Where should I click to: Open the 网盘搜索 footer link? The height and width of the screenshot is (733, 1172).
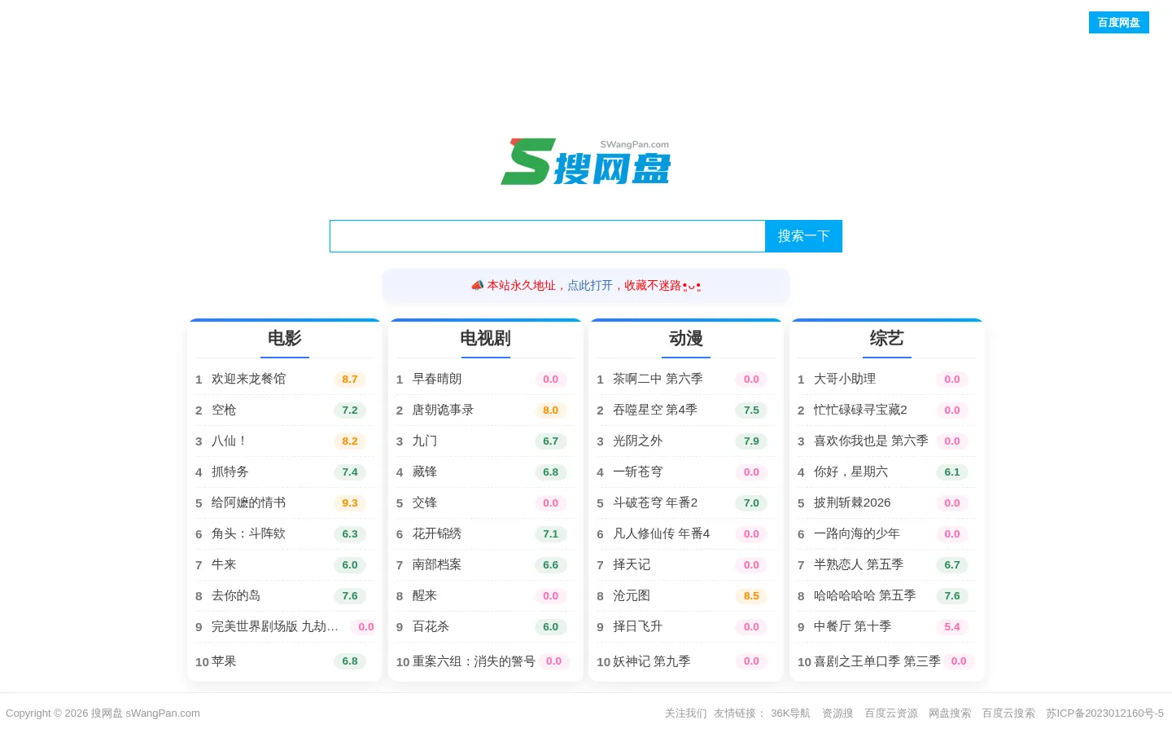coord(950,713)
